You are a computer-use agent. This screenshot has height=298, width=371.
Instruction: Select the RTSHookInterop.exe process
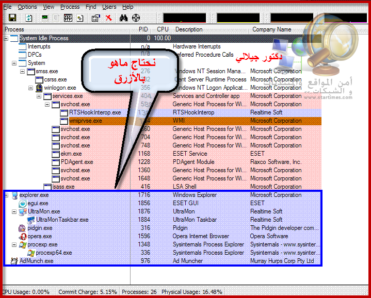(x=95, y=112)
